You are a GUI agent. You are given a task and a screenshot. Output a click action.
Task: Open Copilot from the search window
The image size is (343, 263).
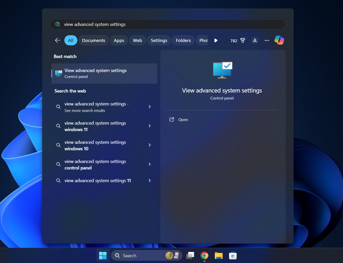point(279,40)
